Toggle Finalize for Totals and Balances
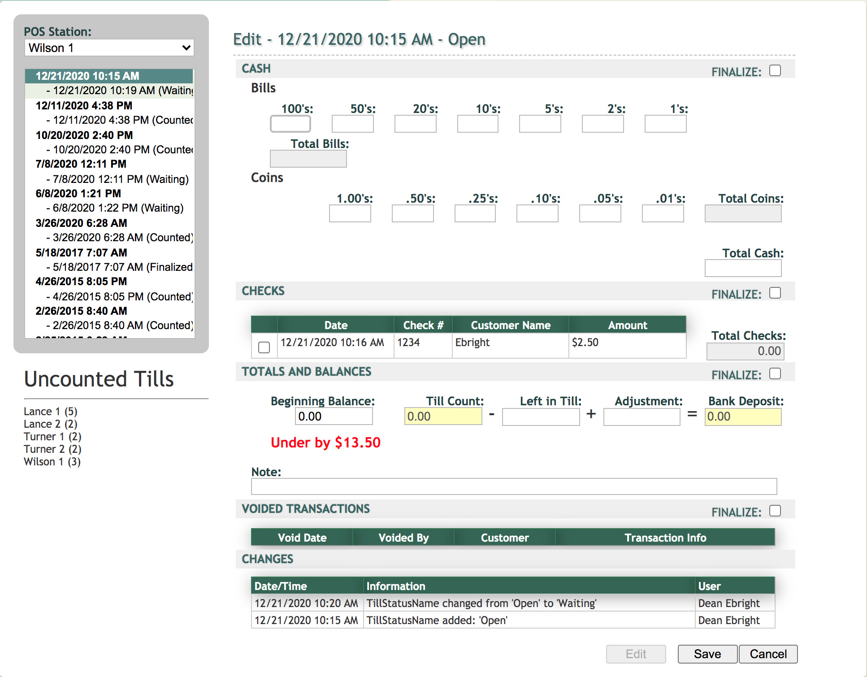The height and width of the screenshot is (677, 867). click(x=775, y=374)
